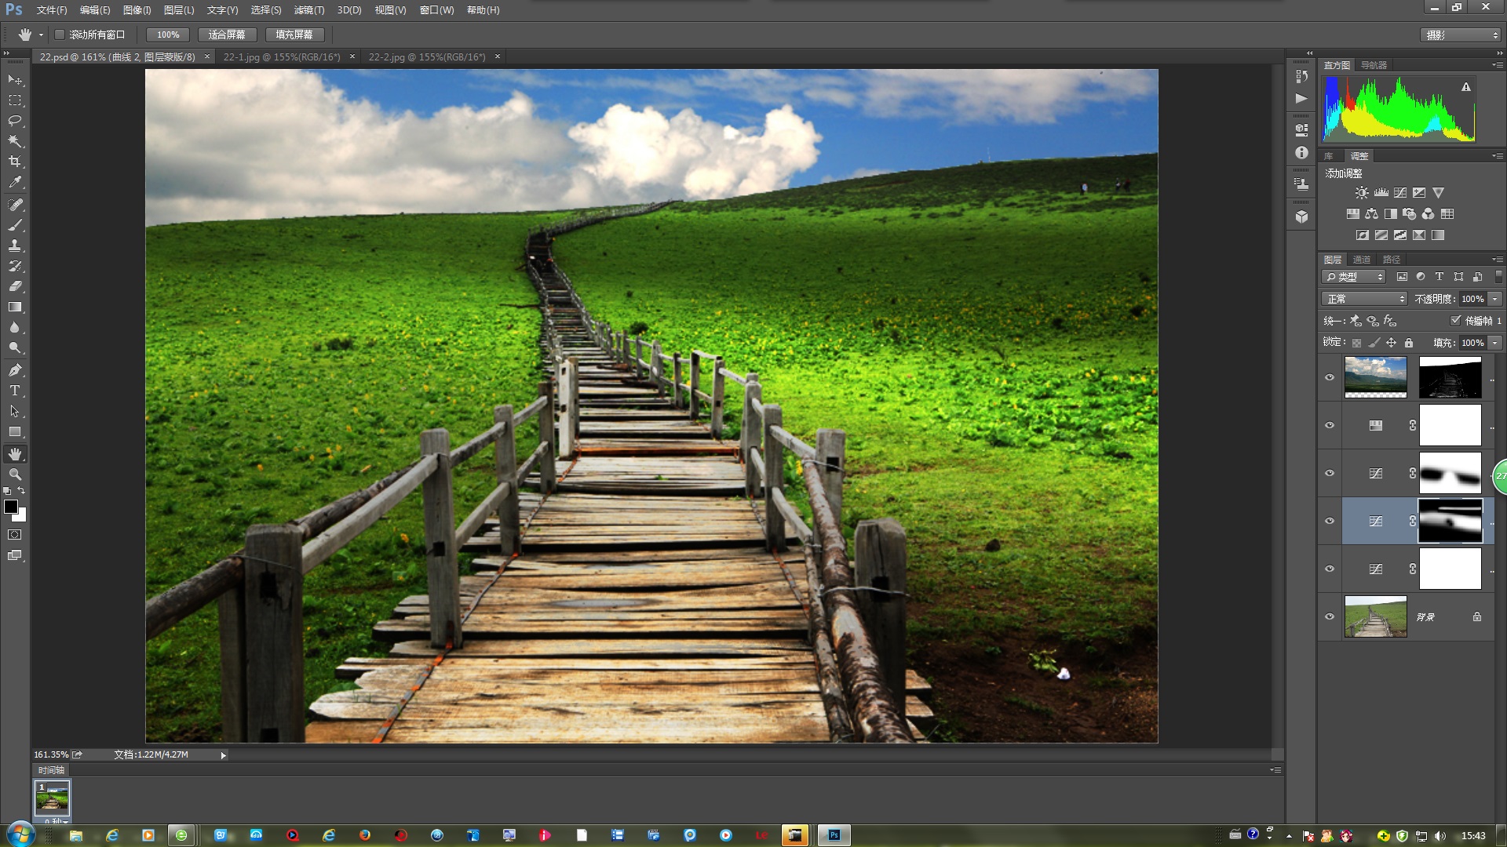Viewport: 1507px width, 847px height.
Task: Open the Layer menu
Action: pos(179,10)
